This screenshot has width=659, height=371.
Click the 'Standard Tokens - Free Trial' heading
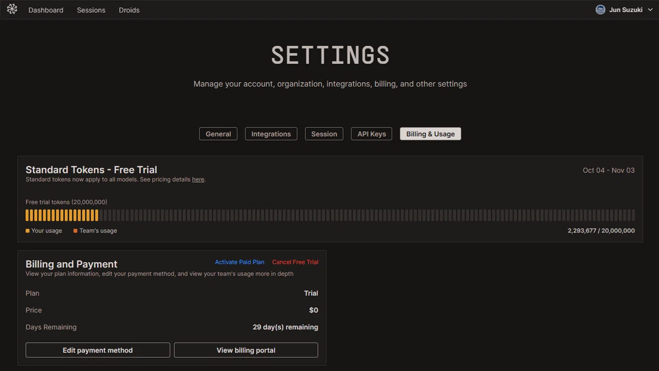click(91, 170)
